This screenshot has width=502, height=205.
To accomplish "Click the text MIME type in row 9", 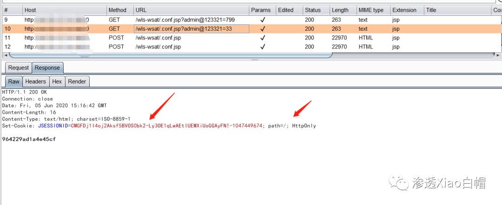I will [363, 20].
